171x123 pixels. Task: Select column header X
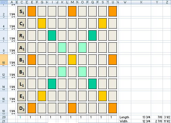pos(141,2)
